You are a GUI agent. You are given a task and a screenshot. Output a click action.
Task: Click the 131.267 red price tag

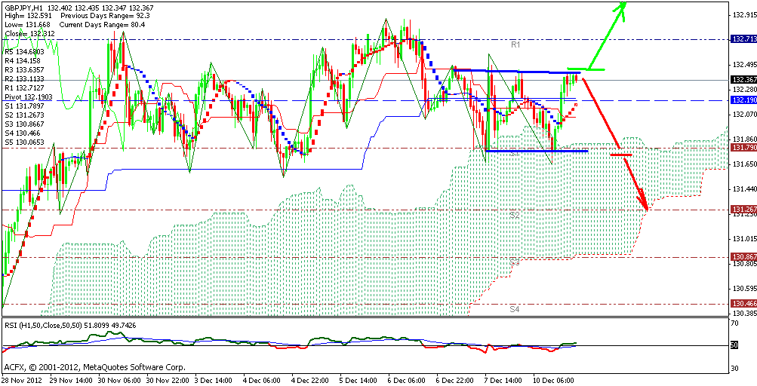[x=743, y=209]
